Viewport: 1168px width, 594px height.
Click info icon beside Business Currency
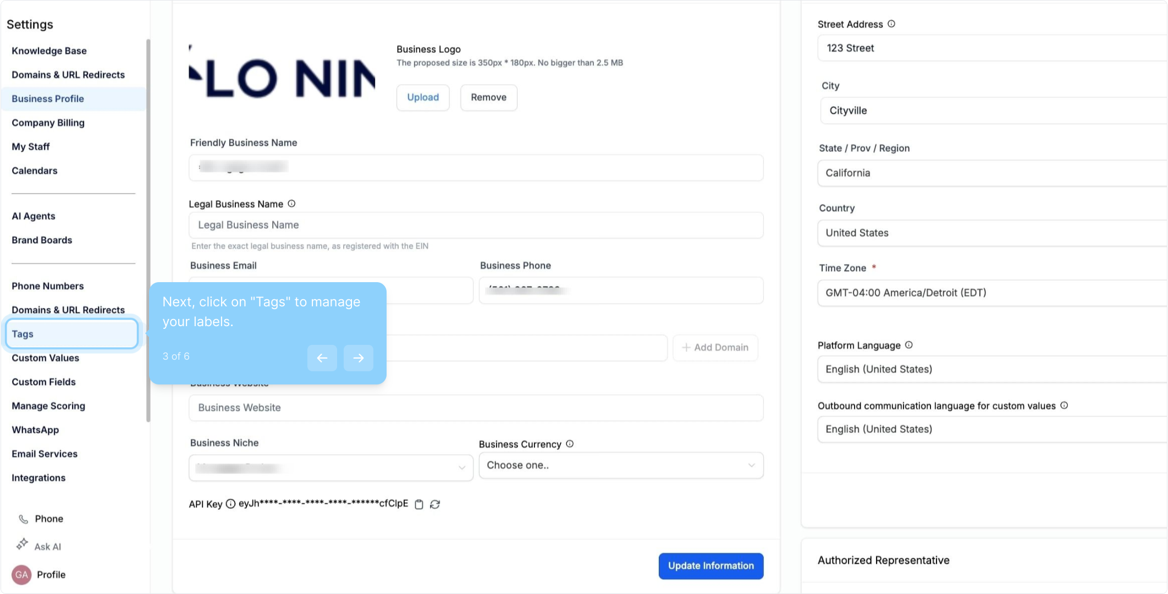(570, 444)
